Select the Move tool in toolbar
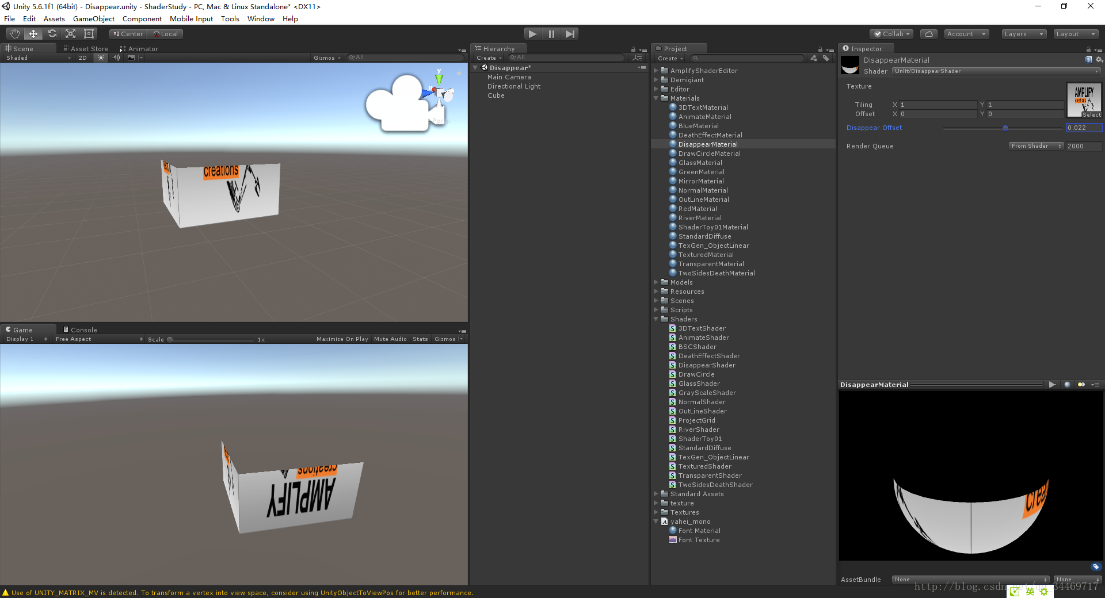Viewport: 1105px width, 598px height. [33, 34]
